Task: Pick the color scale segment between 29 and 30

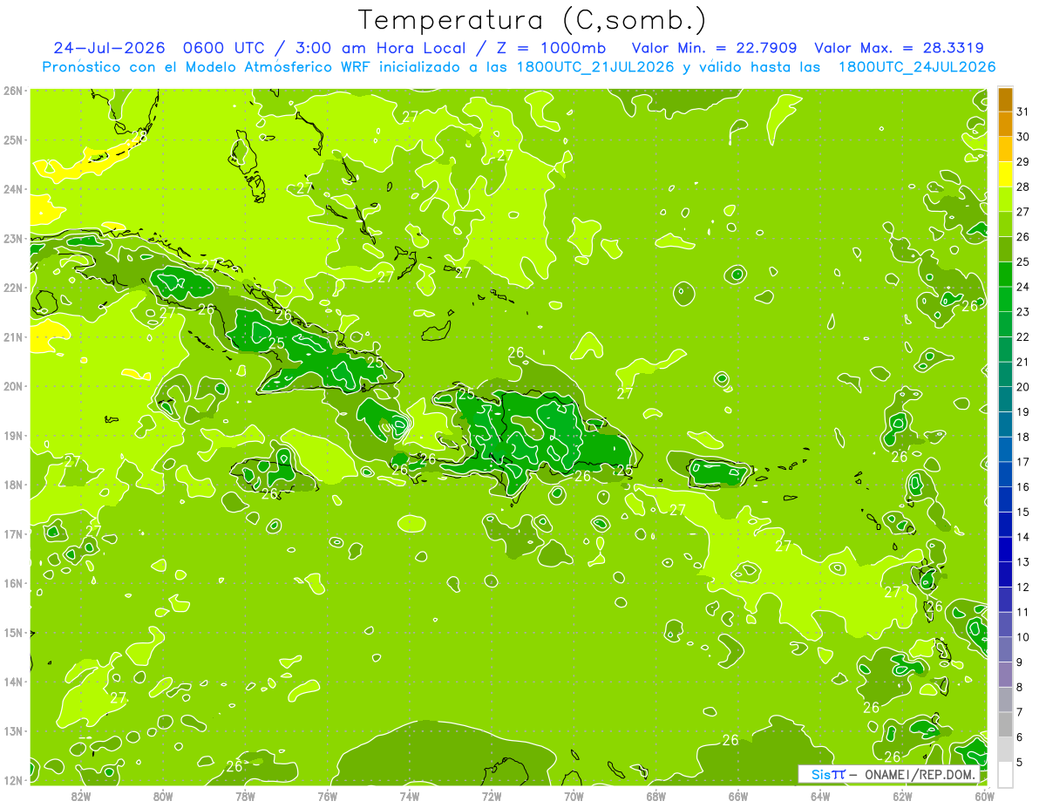Action: click(1005, 149)
